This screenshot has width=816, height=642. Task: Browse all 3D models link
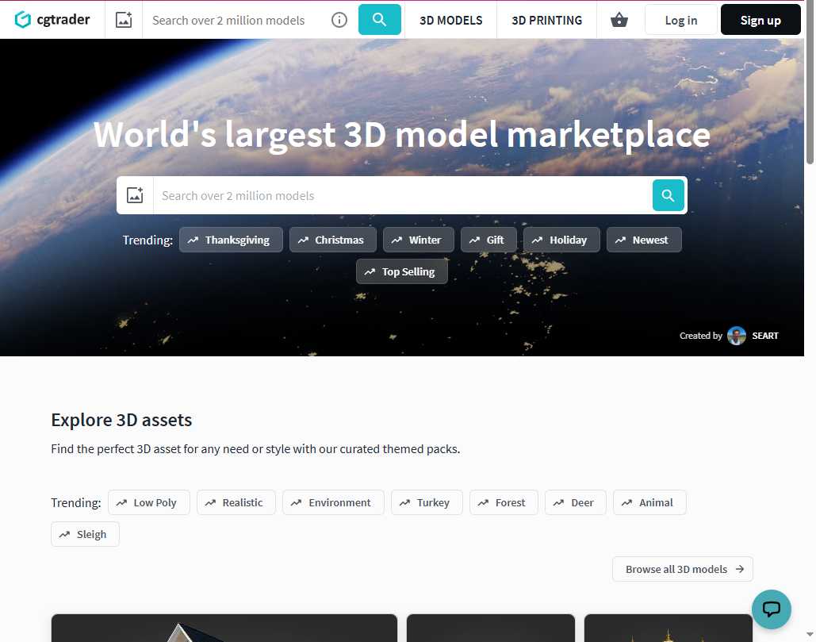pos(682,569)
